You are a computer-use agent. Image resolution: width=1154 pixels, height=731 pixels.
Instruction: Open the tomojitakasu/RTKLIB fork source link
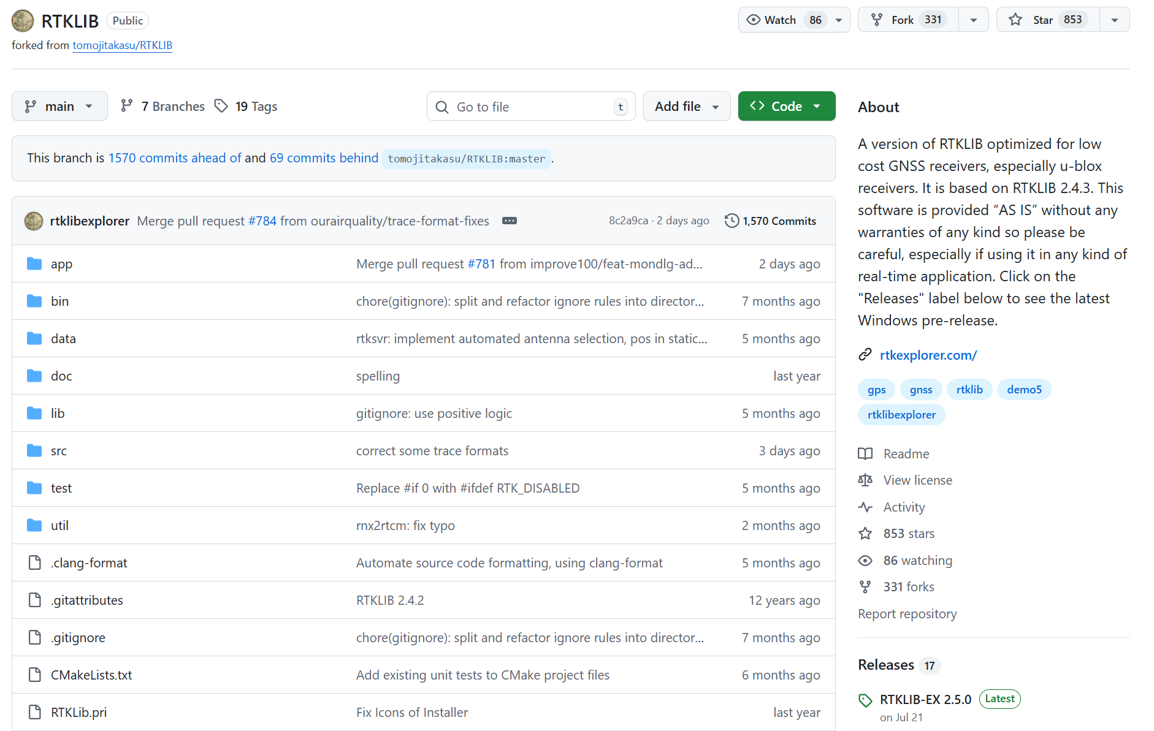pos(122,45)
